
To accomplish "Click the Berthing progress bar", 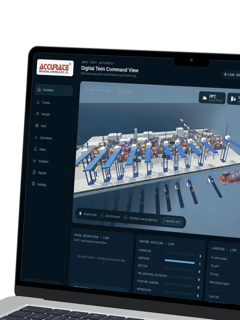I will [x=180, y=262].
